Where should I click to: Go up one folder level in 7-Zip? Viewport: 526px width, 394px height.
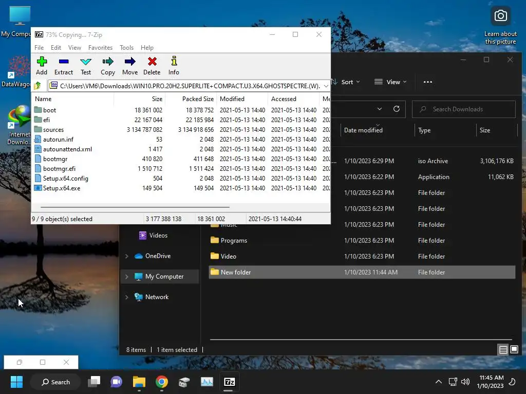point(37,86)
